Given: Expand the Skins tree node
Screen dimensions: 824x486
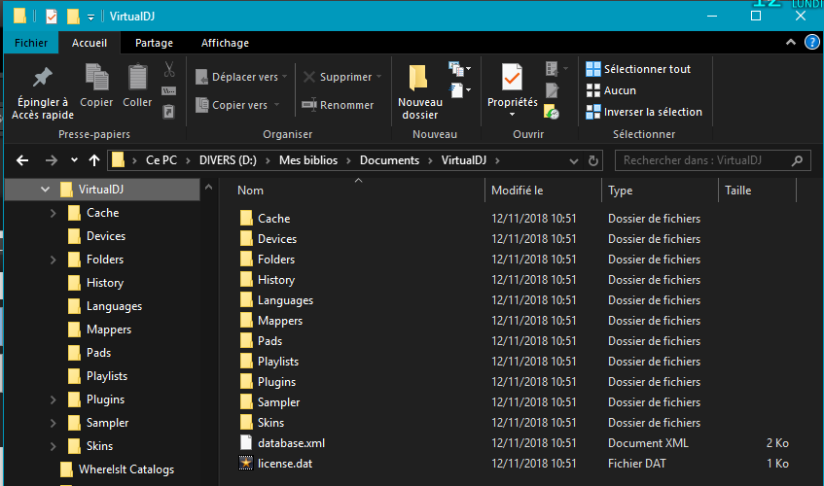Looking at the screenshot, I should pos(54,446).
